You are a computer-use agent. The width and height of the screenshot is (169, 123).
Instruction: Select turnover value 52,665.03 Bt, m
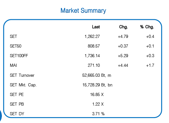click(x=97, y=75)
